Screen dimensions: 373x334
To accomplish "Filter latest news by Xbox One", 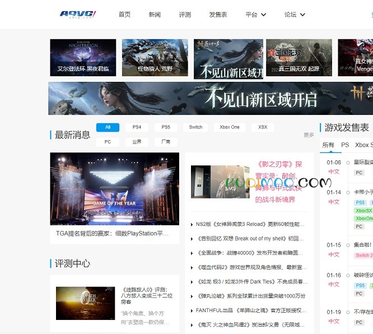I will pos(230,127).
